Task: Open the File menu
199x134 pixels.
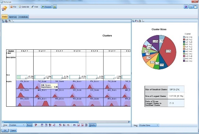Action: (13, 6)
